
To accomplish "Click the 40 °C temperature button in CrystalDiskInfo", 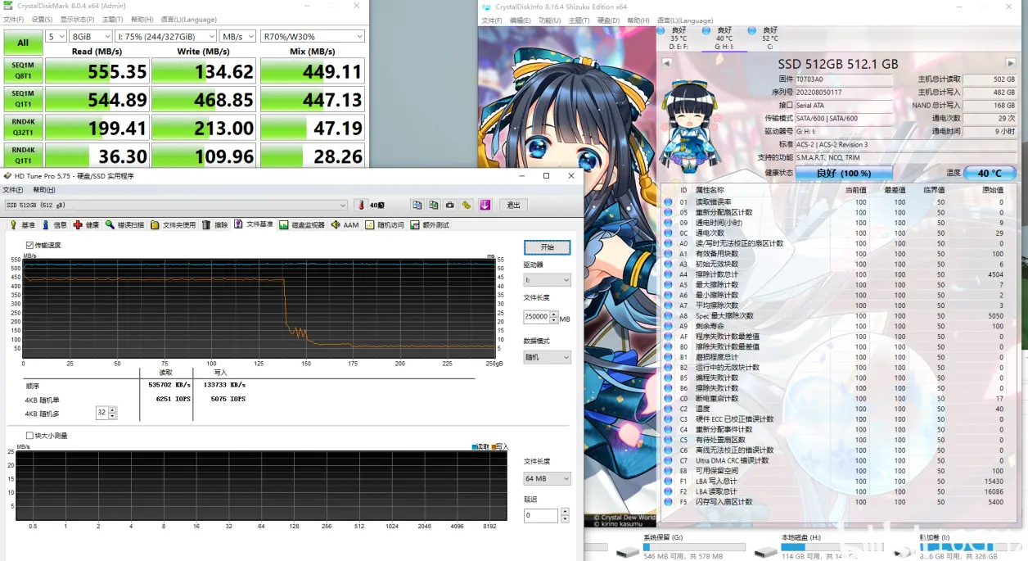I will point(990,173).
